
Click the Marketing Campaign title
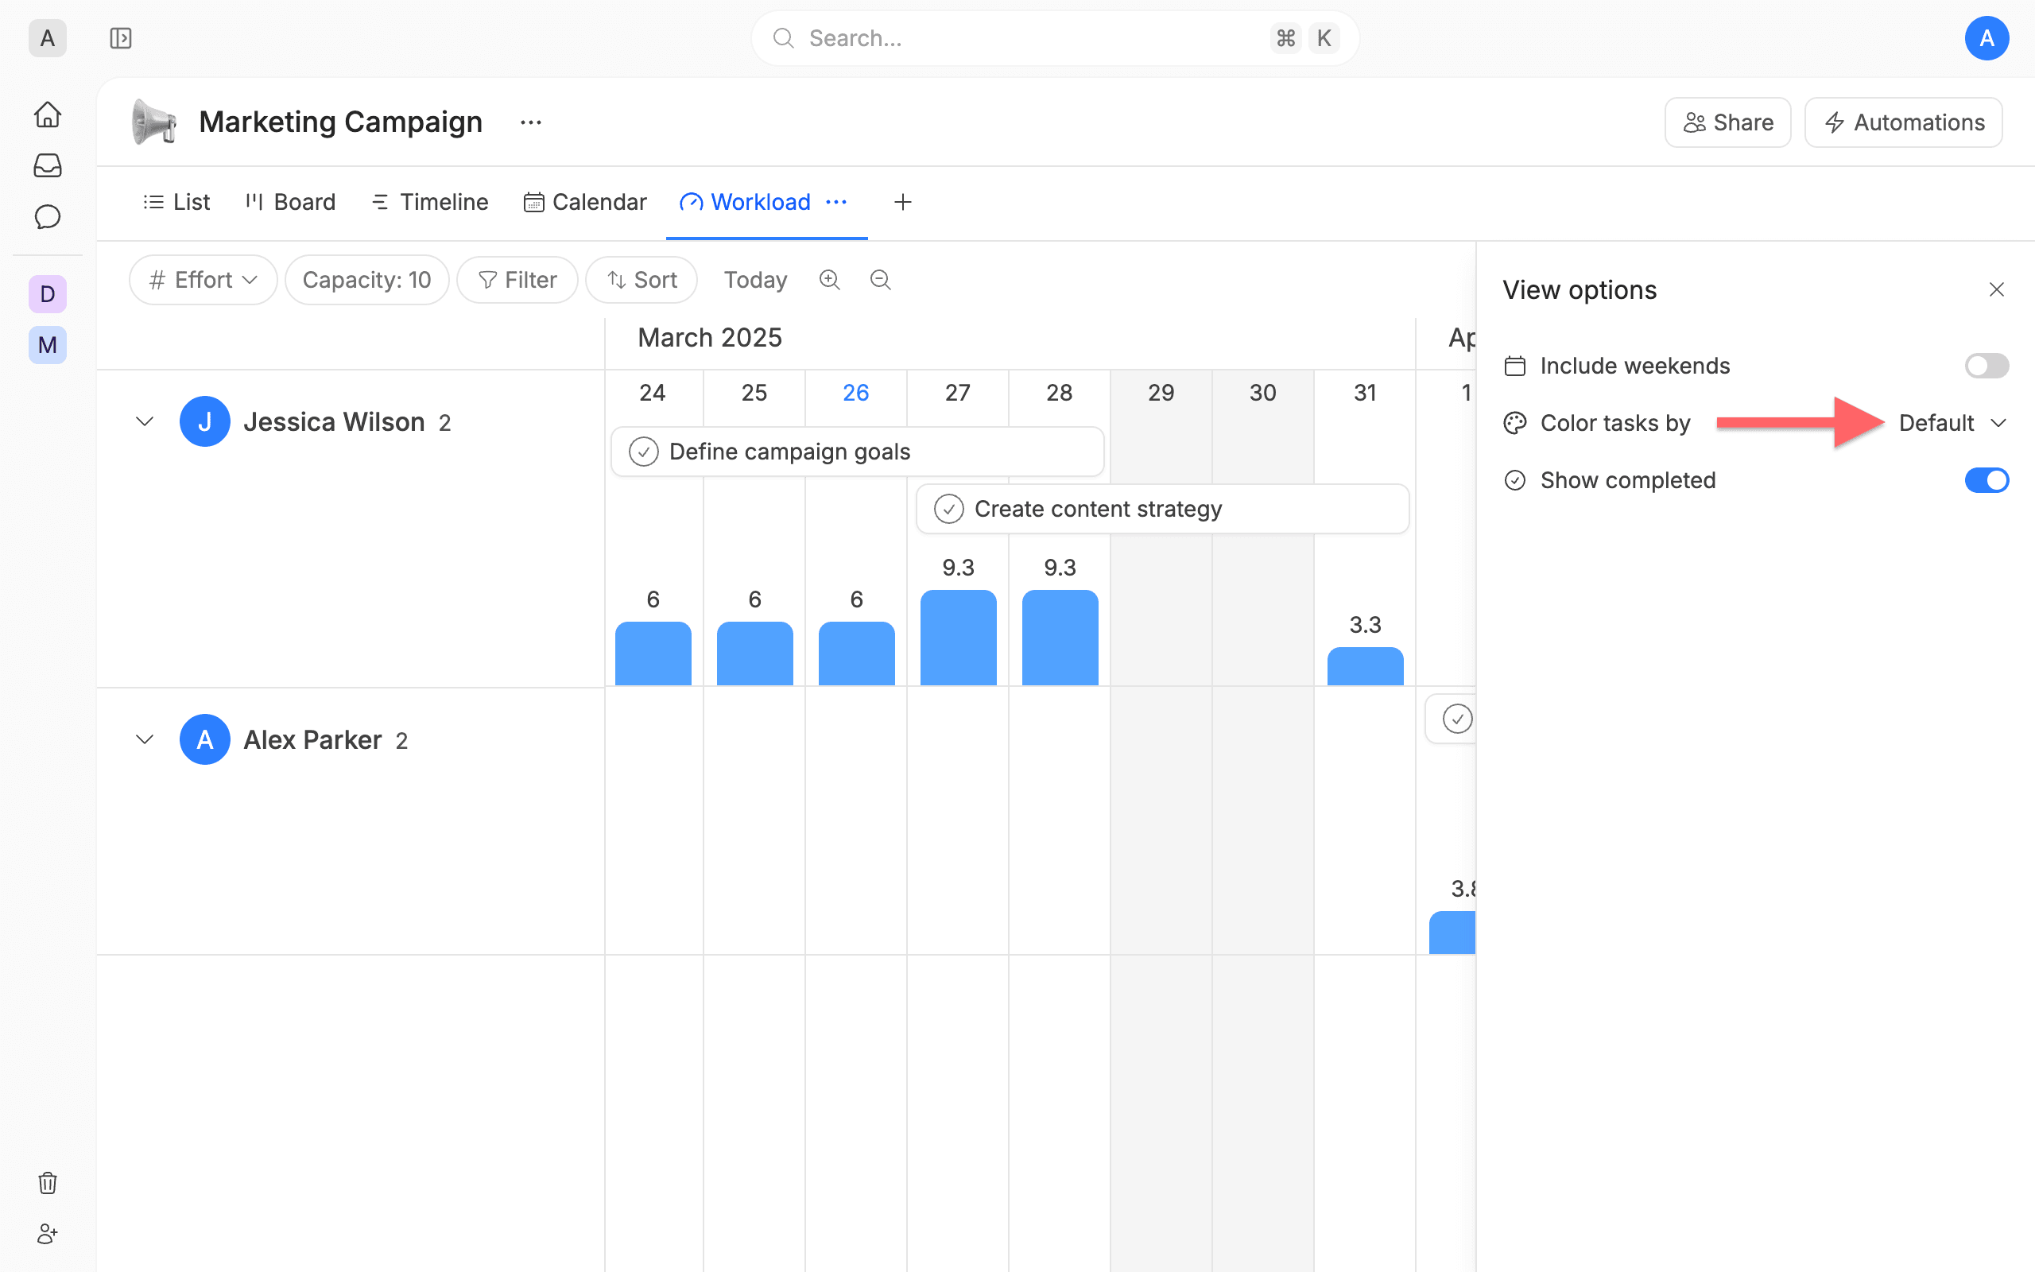pos(340,122)
